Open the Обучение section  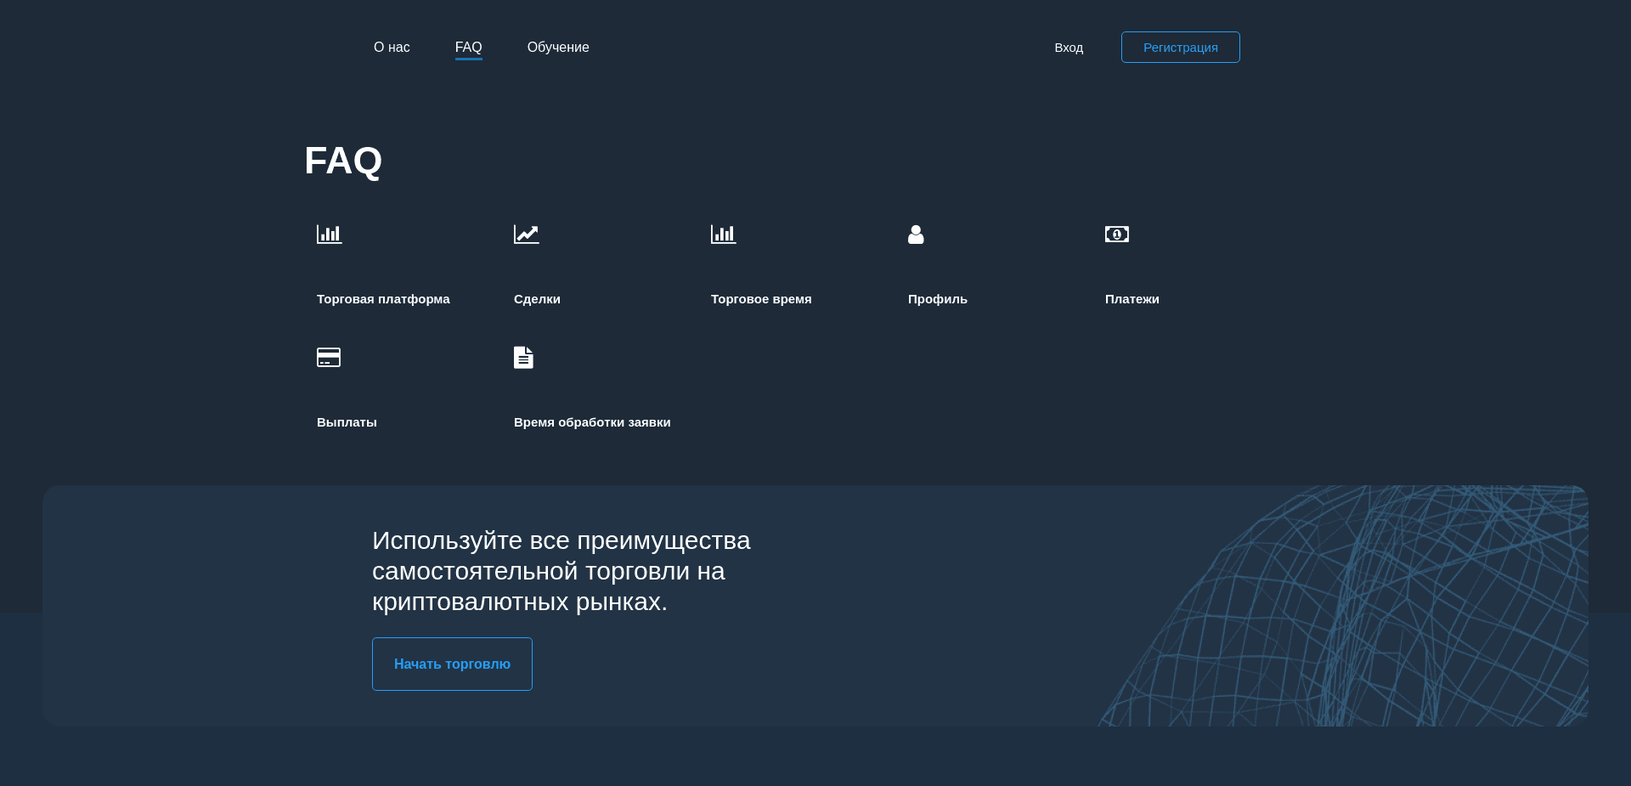(557, 48)
